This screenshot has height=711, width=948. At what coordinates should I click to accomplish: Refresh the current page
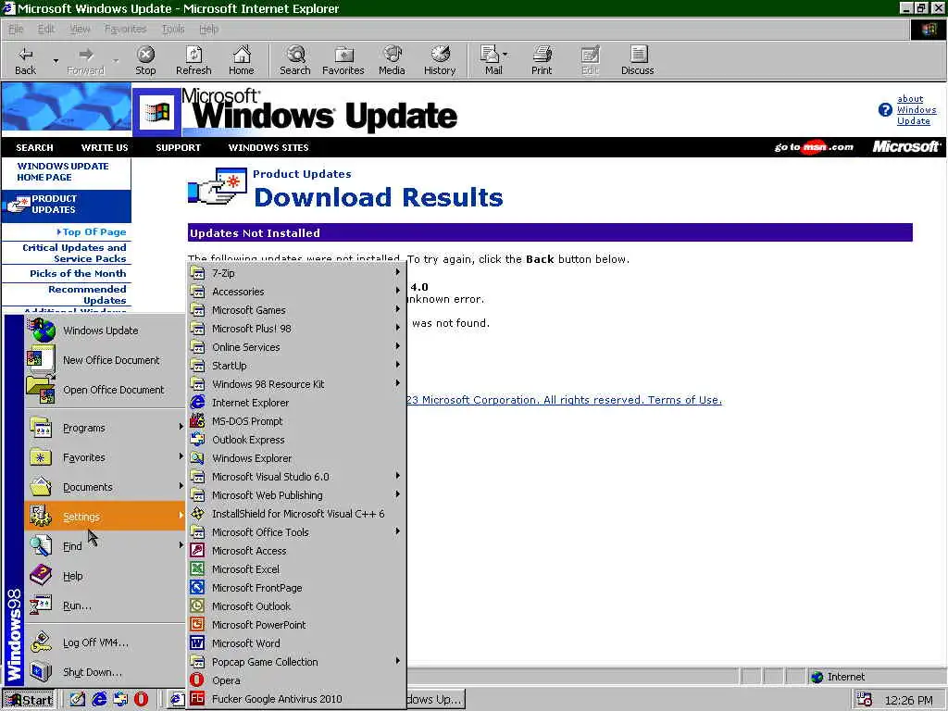point(193,60)
